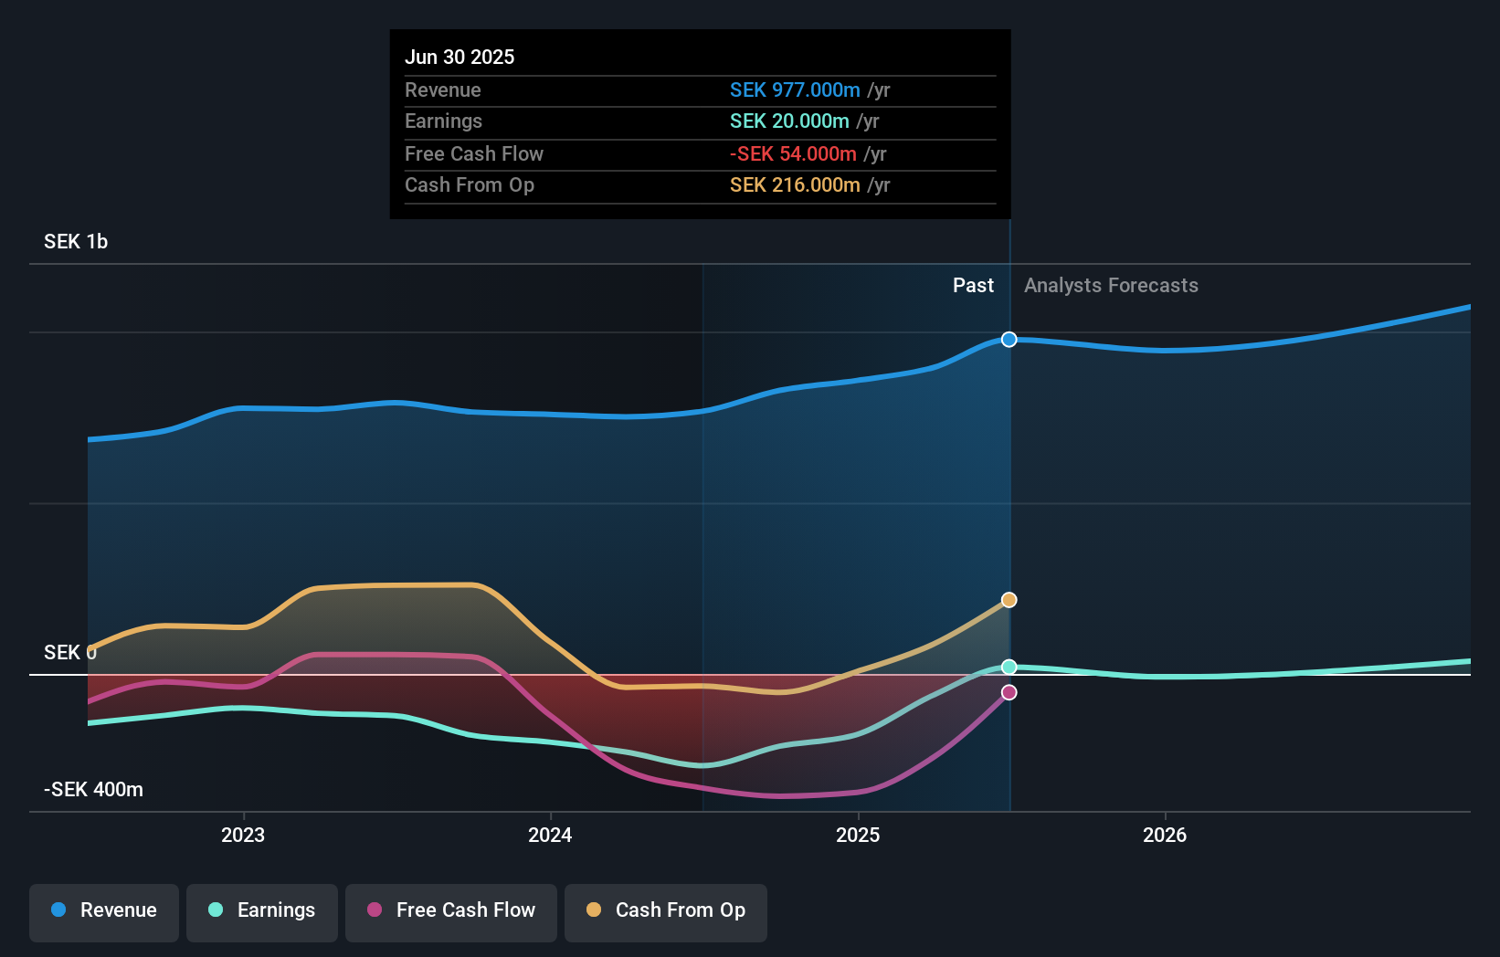Click the SEK 977.000m revenue value
Viewport: 1500px width, 957px height.
795,89
